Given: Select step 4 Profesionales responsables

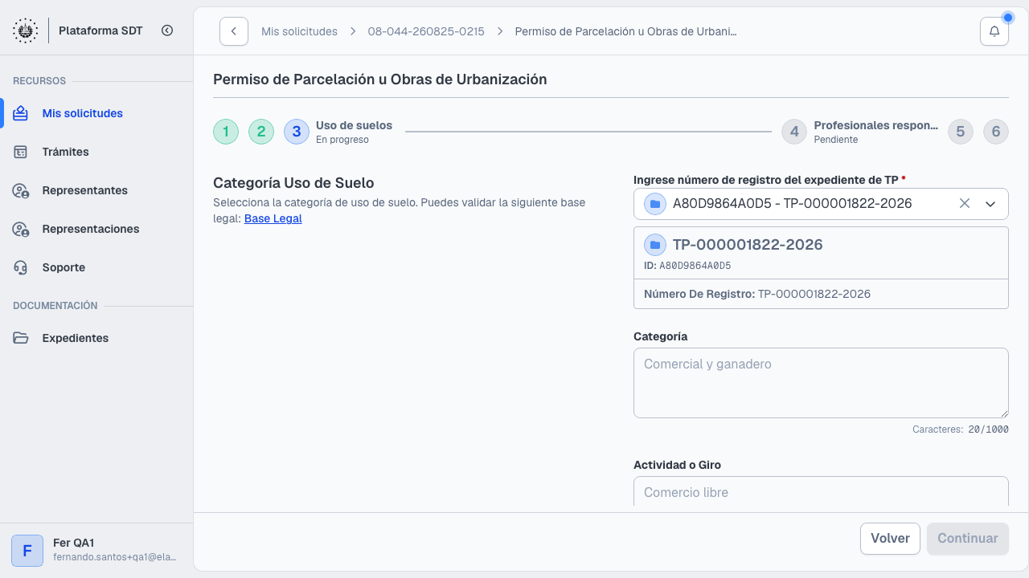Looking at the screenshot, I should pyautogui.click(x=860, y=132).
